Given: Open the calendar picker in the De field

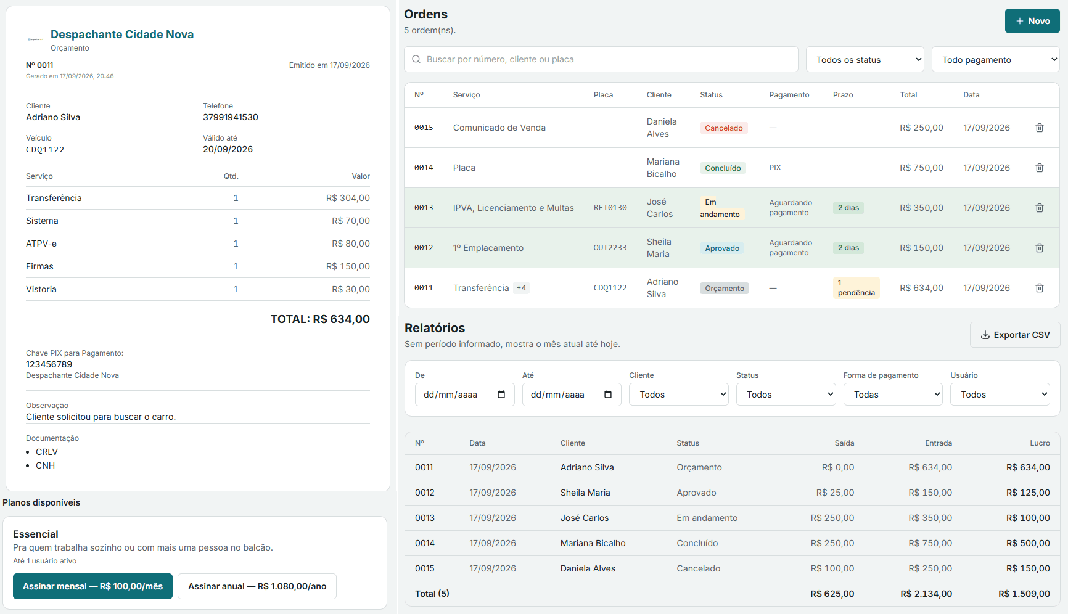Looking at the screenshot, I should tap(501, 395).
